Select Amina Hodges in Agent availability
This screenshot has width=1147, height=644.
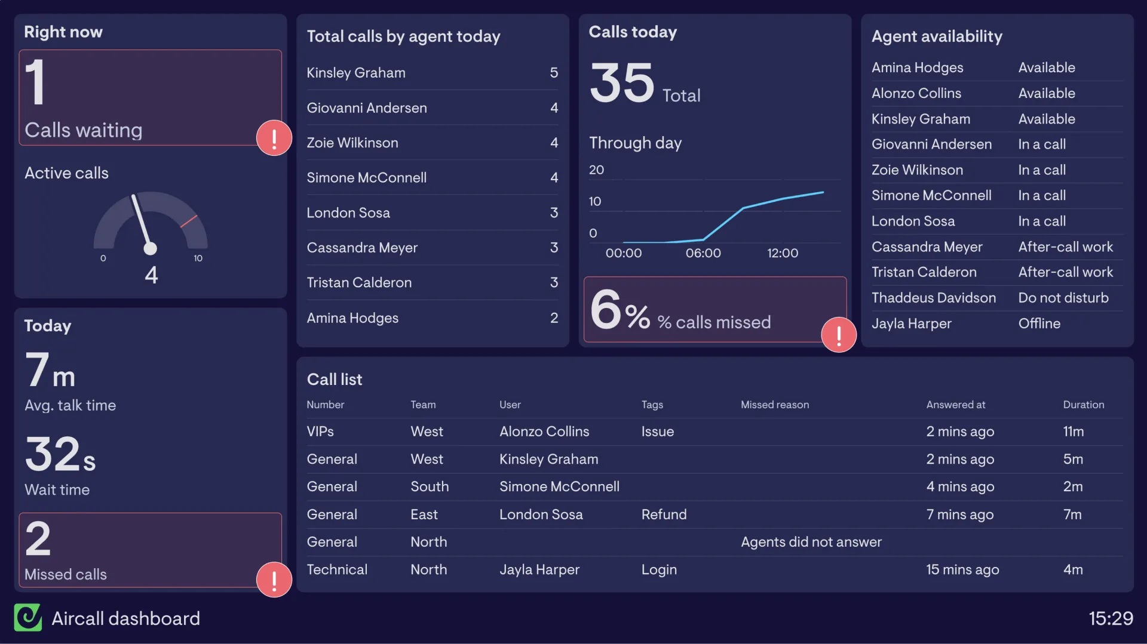917,68
